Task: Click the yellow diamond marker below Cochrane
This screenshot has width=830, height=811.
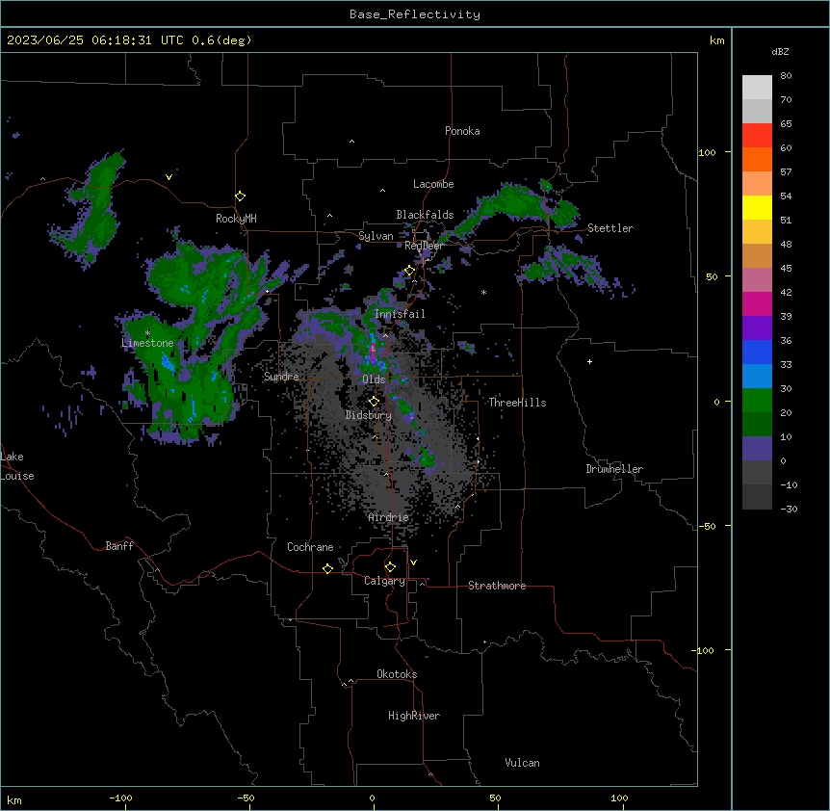Action: [x=327, y=568]
